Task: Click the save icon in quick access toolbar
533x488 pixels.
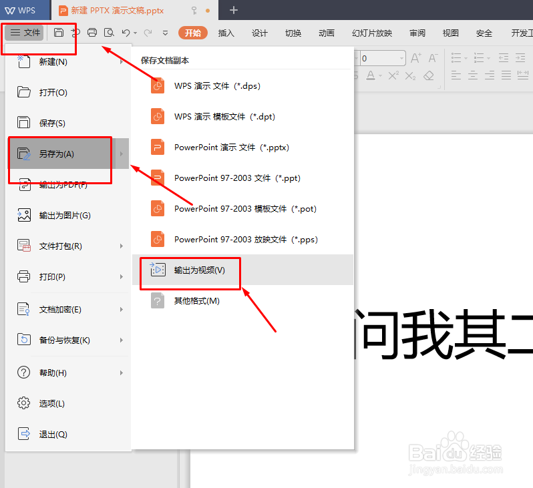Action: click(x=59, y=33)
